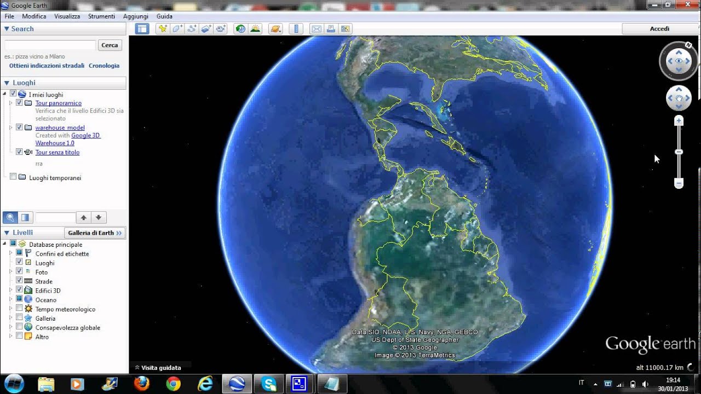Open the Visualizza menu
Screen dimensions: 701x394
pos(67,16)
